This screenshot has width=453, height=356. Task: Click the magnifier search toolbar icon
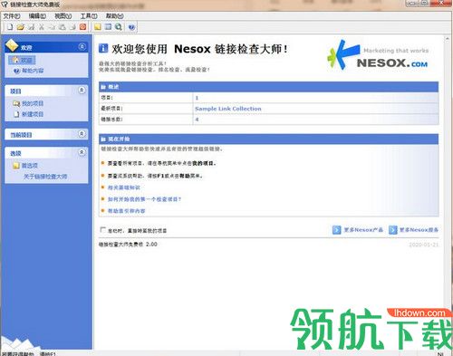(x=119, y=27)
